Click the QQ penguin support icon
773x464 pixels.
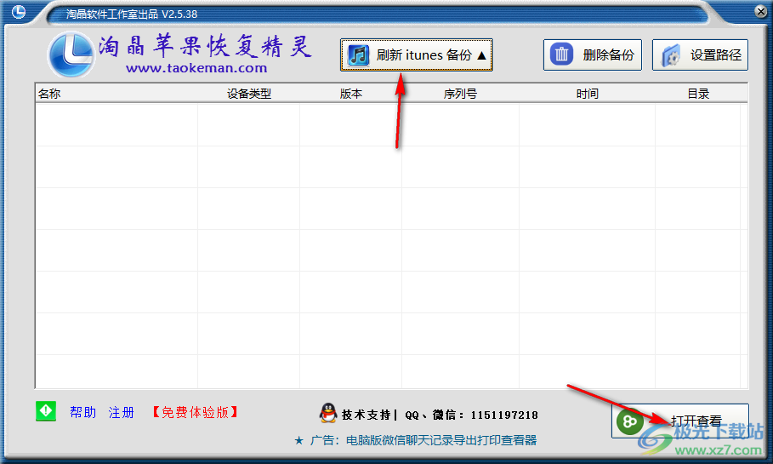[x=328, y=413]
